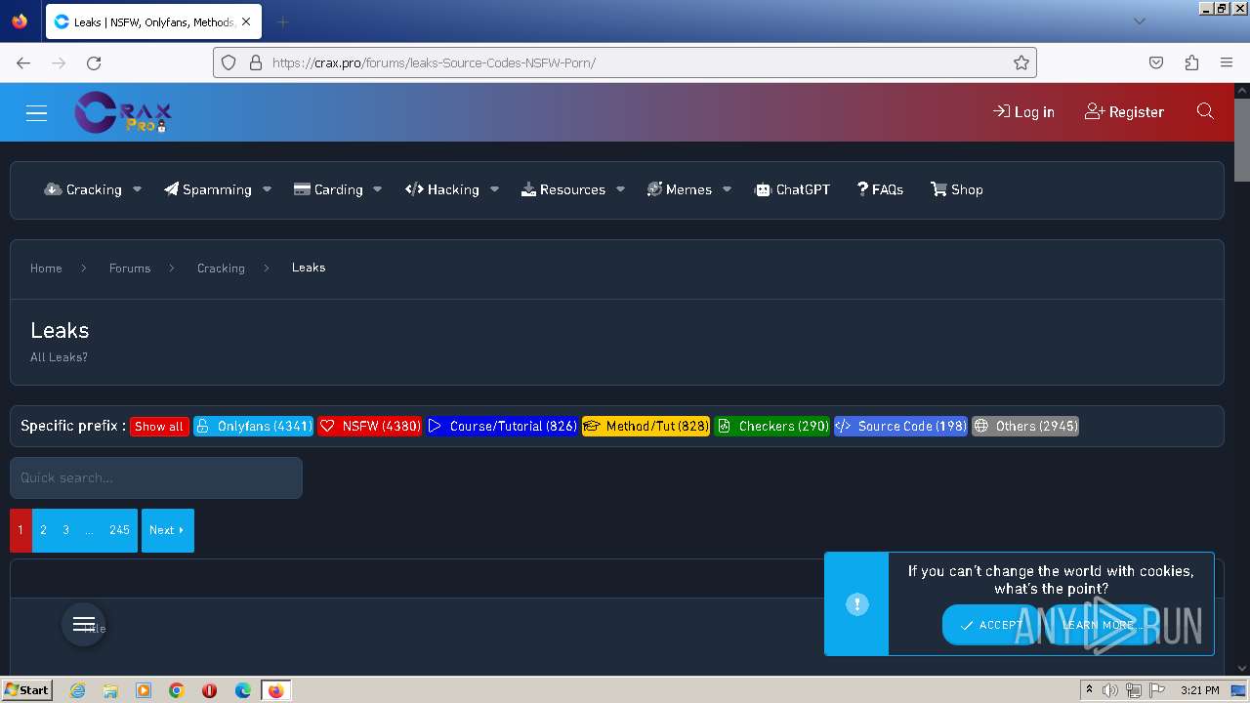Click the Firefox address bar URL
The width and height of the screenshot is (1250, 703).
[434, 62]
